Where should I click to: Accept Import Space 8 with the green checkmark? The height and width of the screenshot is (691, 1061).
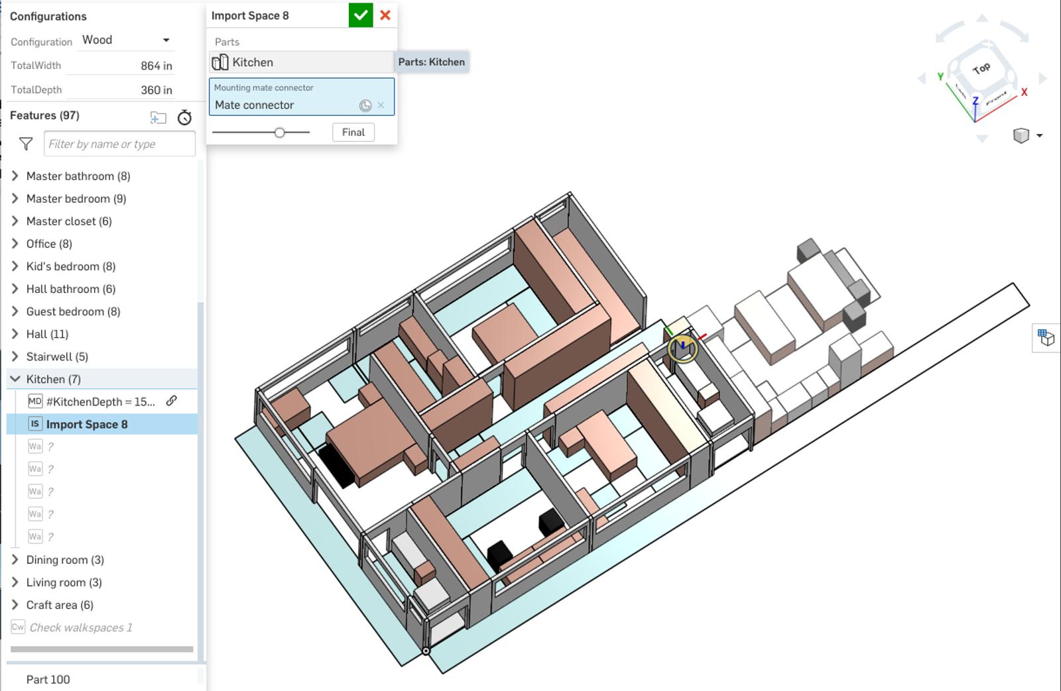(x=360, y=15)
